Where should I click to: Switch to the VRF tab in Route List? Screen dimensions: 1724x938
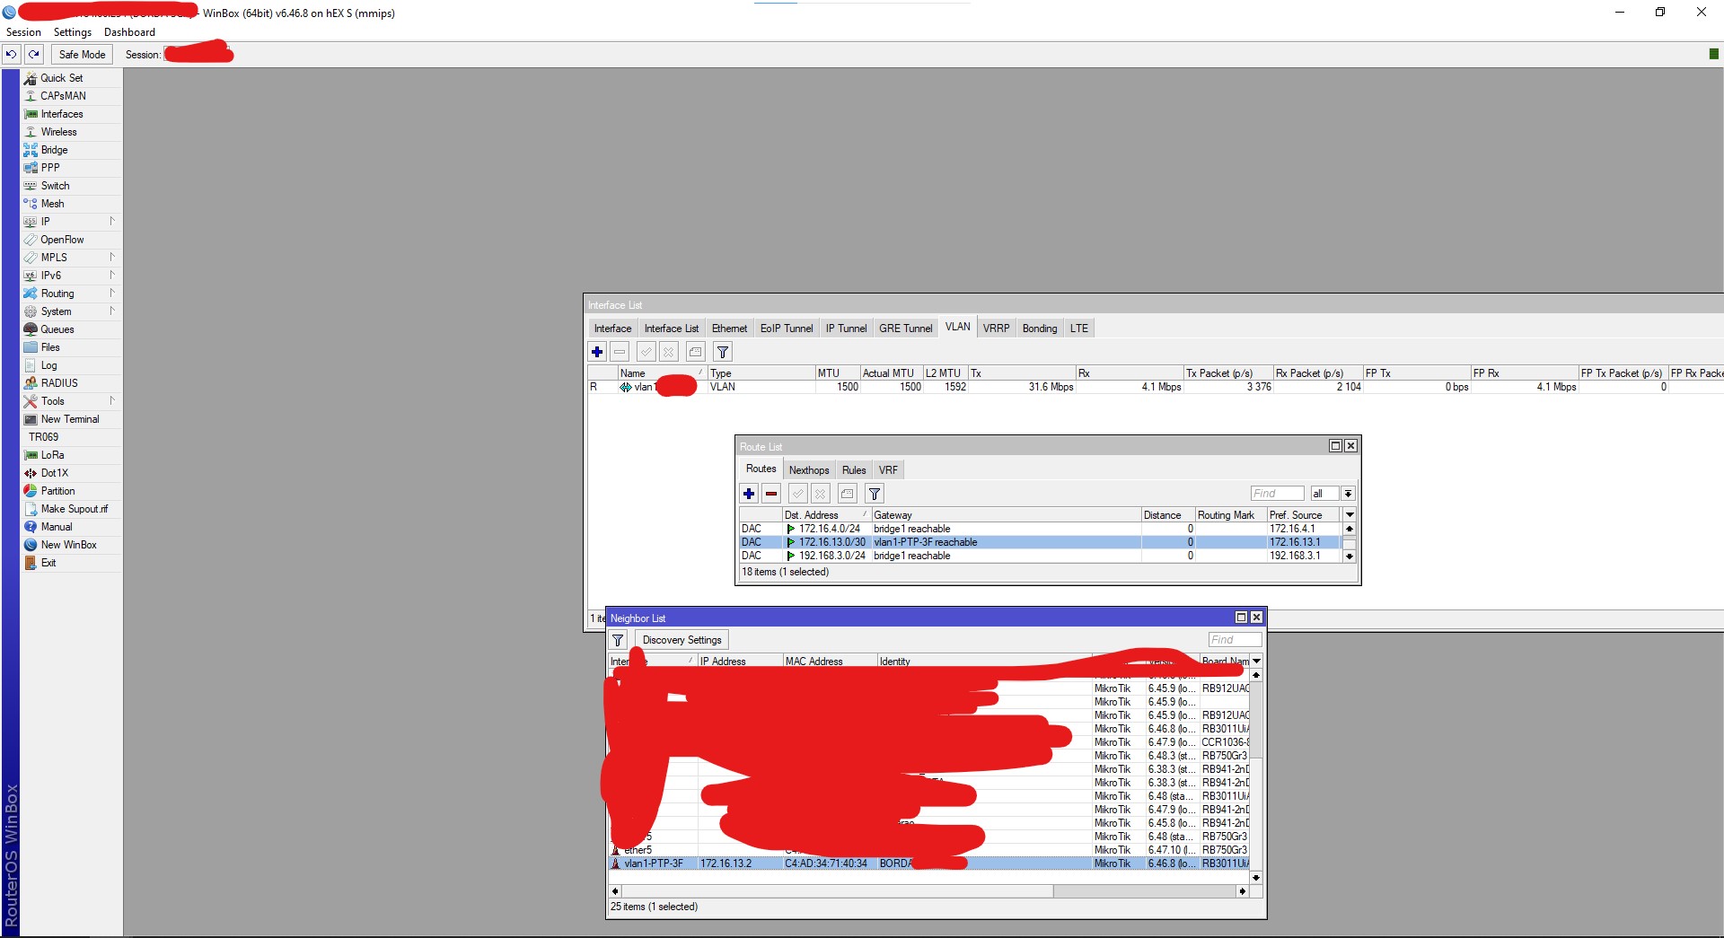click(888, 470)
